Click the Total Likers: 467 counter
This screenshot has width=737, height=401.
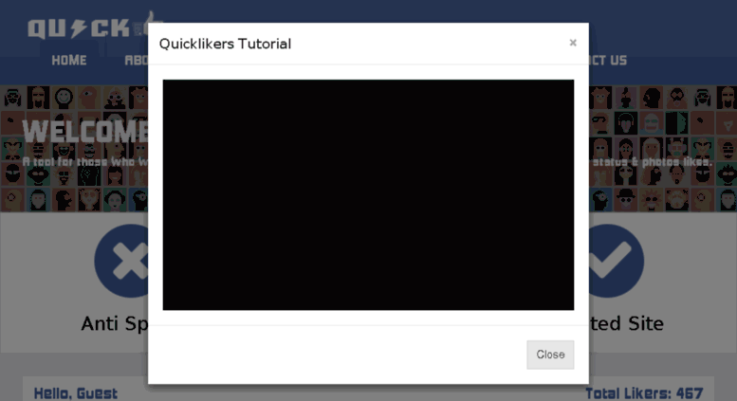point(644,393)
